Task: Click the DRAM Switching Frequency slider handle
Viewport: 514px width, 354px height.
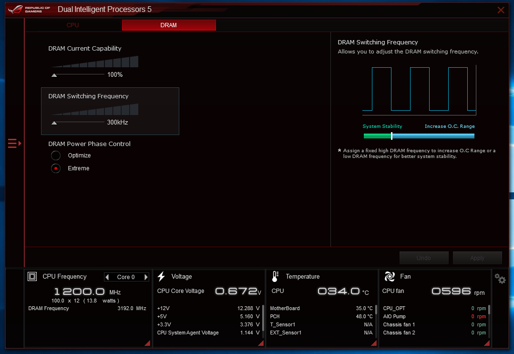Action: pos(54,123)
